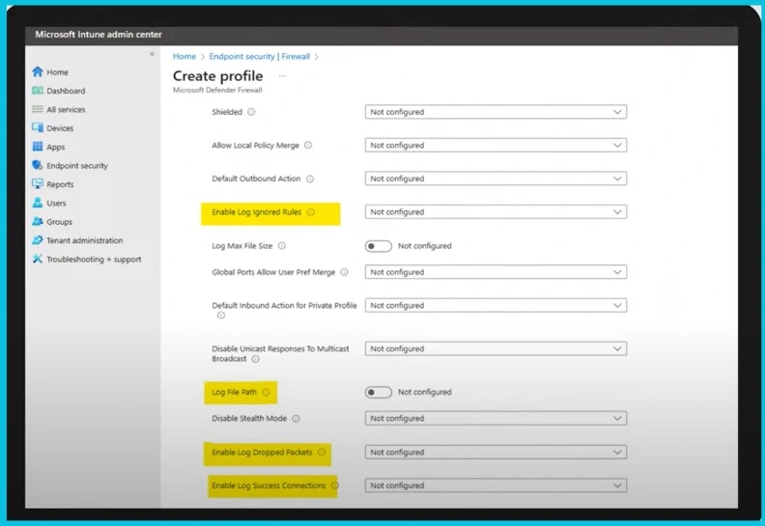Select All services in the sidebar
The height and width of the screenshot is (526, 765).
tap(66, 110)
